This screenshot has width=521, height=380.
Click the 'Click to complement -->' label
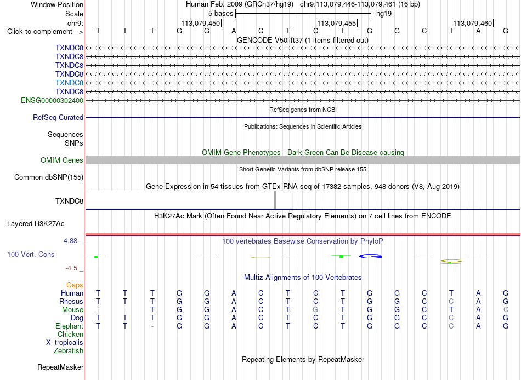point(45,32)
